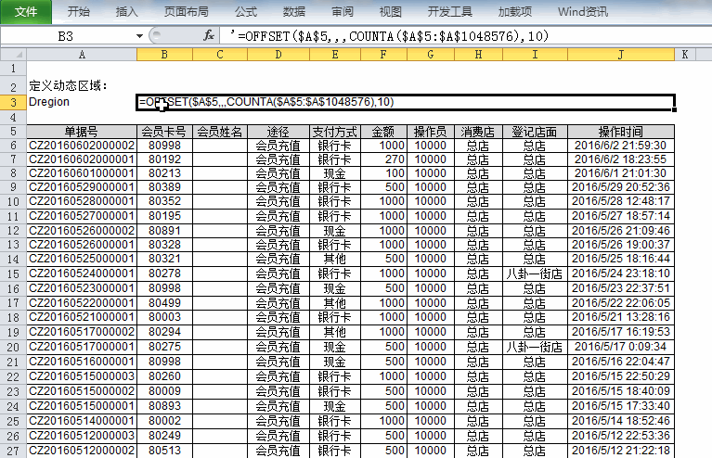Image resolution: width=712 pixels, height=458 pixels.
Task: Click the 单据号 header cell
Action: tap(82, 132)
